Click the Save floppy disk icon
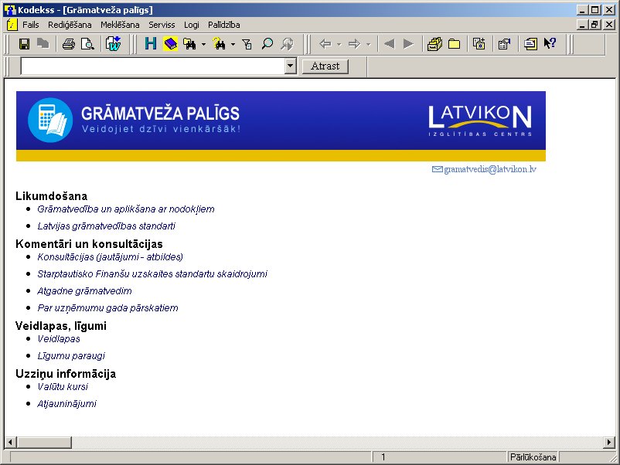This screenshot has width=620, height=465. point(25,44)
